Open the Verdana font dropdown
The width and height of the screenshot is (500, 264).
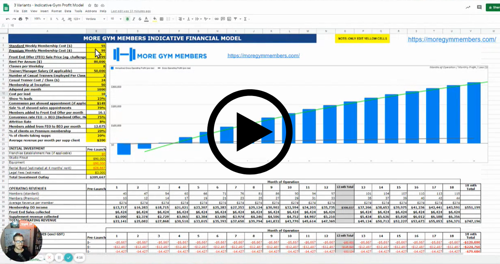pyautogui.click(x=95, y=19)
